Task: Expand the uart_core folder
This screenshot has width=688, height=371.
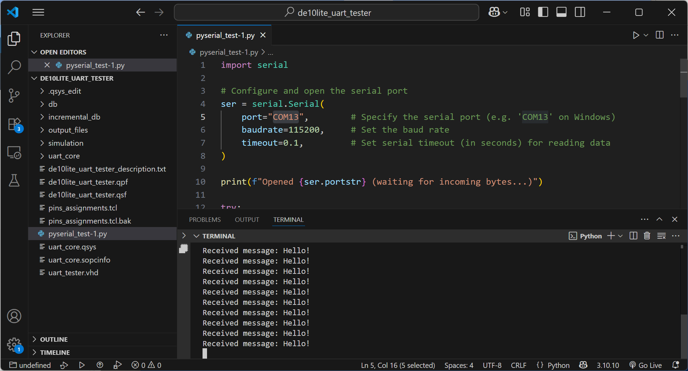Action: 64,156
